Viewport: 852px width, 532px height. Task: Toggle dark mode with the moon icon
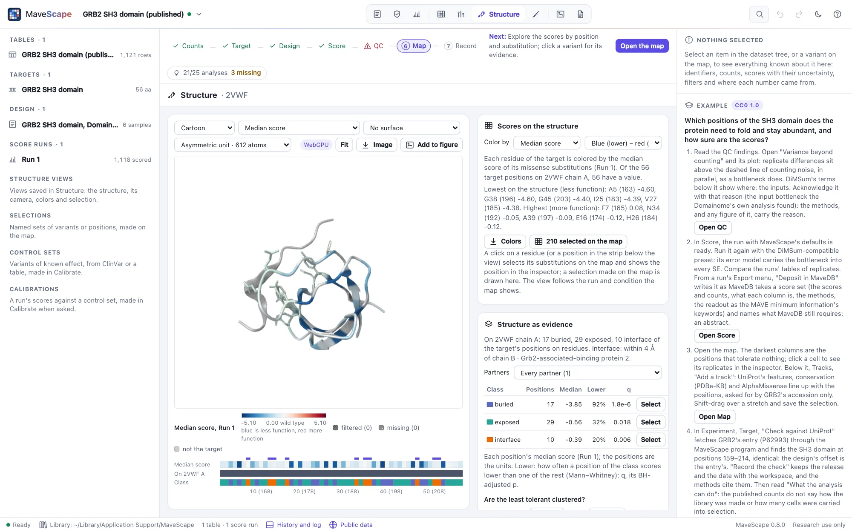pos(818,14)
